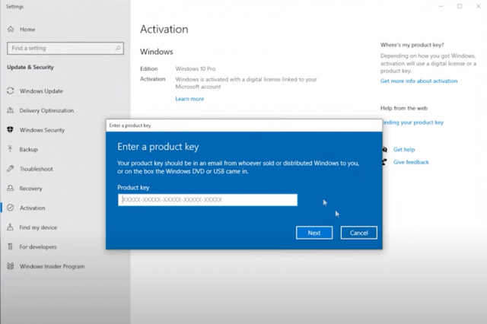
Task: Select Activation in the sidebar
Action: (32, 208)
